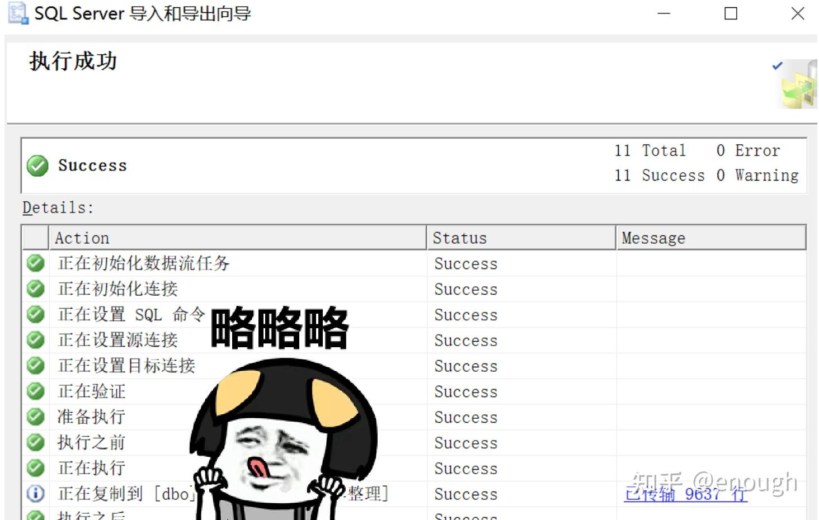Click Success status in 正在复制到 row
The height and width of the screenshot is (520, 819).
tap(466, 494)
